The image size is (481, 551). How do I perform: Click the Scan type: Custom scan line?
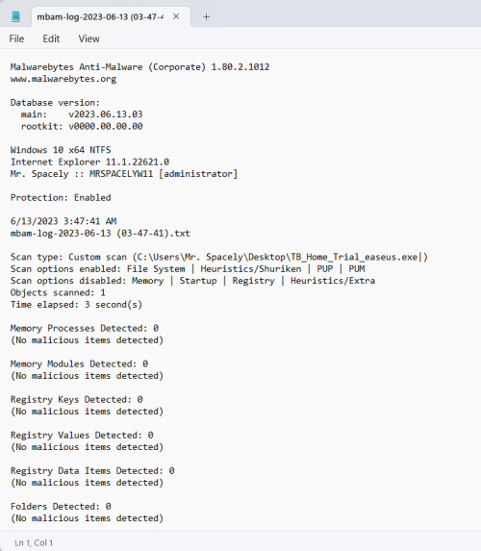[219, 257]
